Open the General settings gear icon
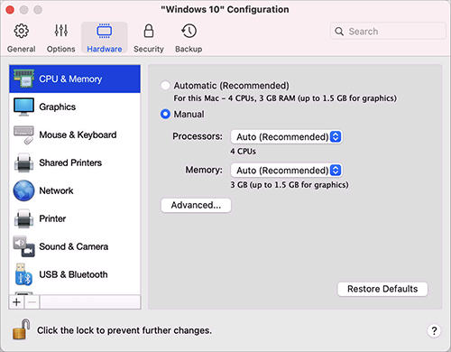Image resolution: width=451 pixels, height=352 pixels. pos(22,31)
